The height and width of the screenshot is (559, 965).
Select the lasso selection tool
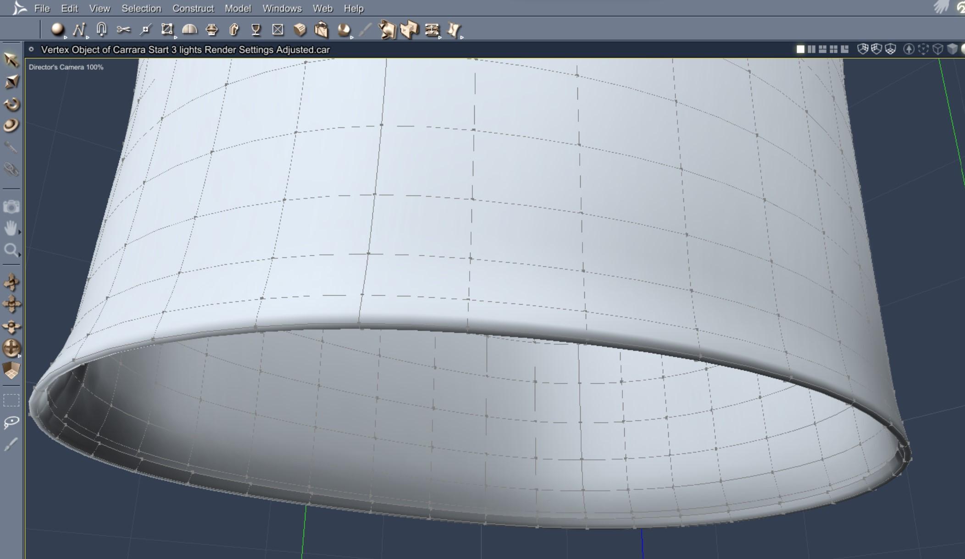(x=11, y=422)
